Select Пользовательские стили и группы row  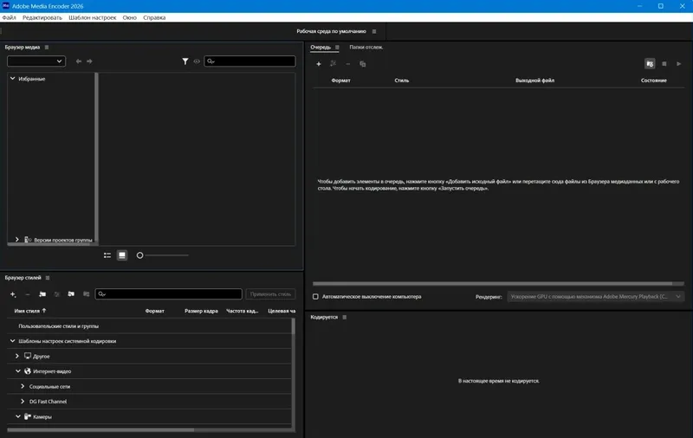[149, 325]
